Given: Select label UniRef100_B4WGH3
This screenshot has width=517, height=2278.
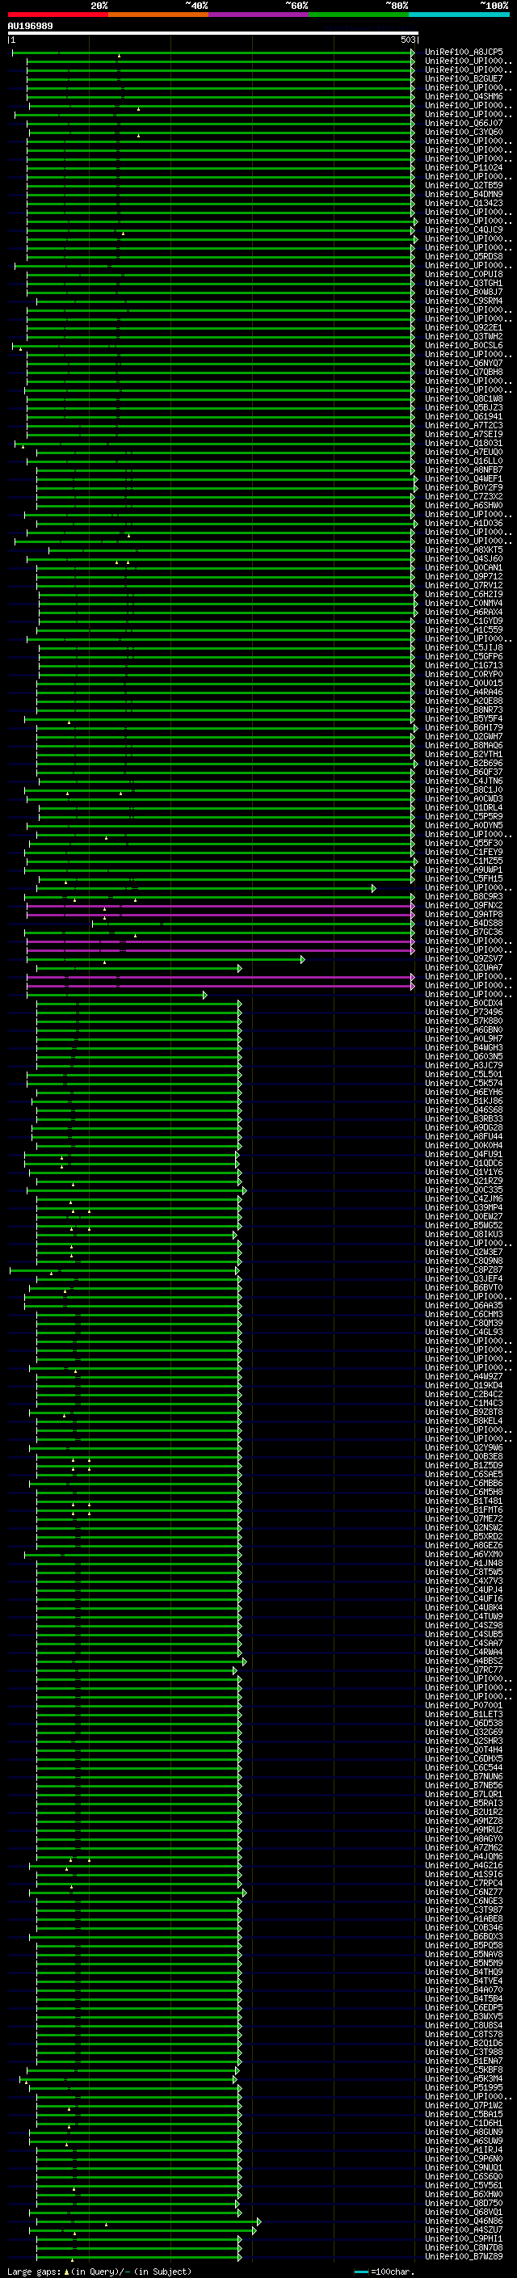Looking at the screenshot, I should (464, 1048).
